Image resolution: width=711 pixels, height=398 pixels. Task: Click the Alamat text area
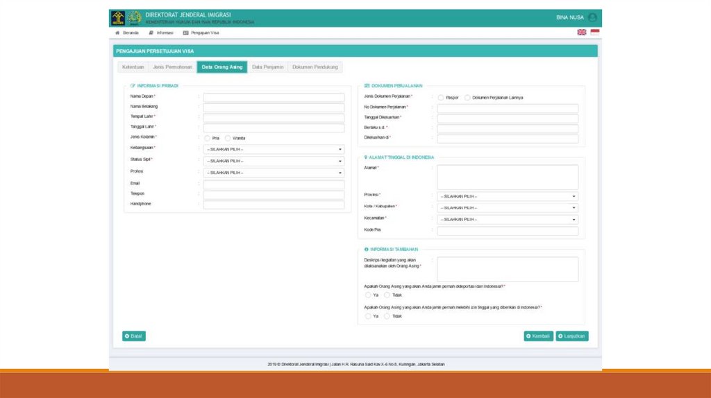[508, 177]
